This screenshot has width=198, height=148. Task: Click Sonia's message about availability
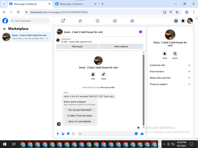pyautogui.click(x=89, y=96)
